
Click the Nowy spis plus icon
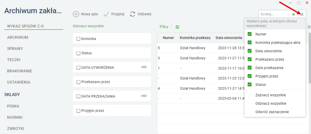[76, 14]
